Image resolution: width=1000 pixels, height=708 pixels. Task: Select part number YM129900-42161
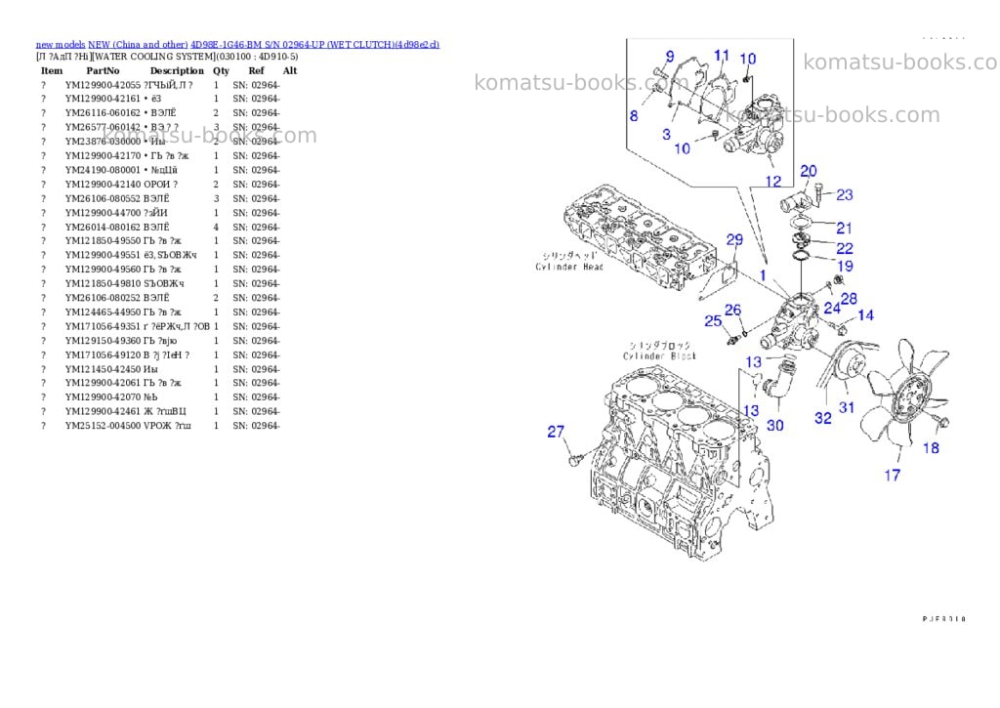point(103,99)
